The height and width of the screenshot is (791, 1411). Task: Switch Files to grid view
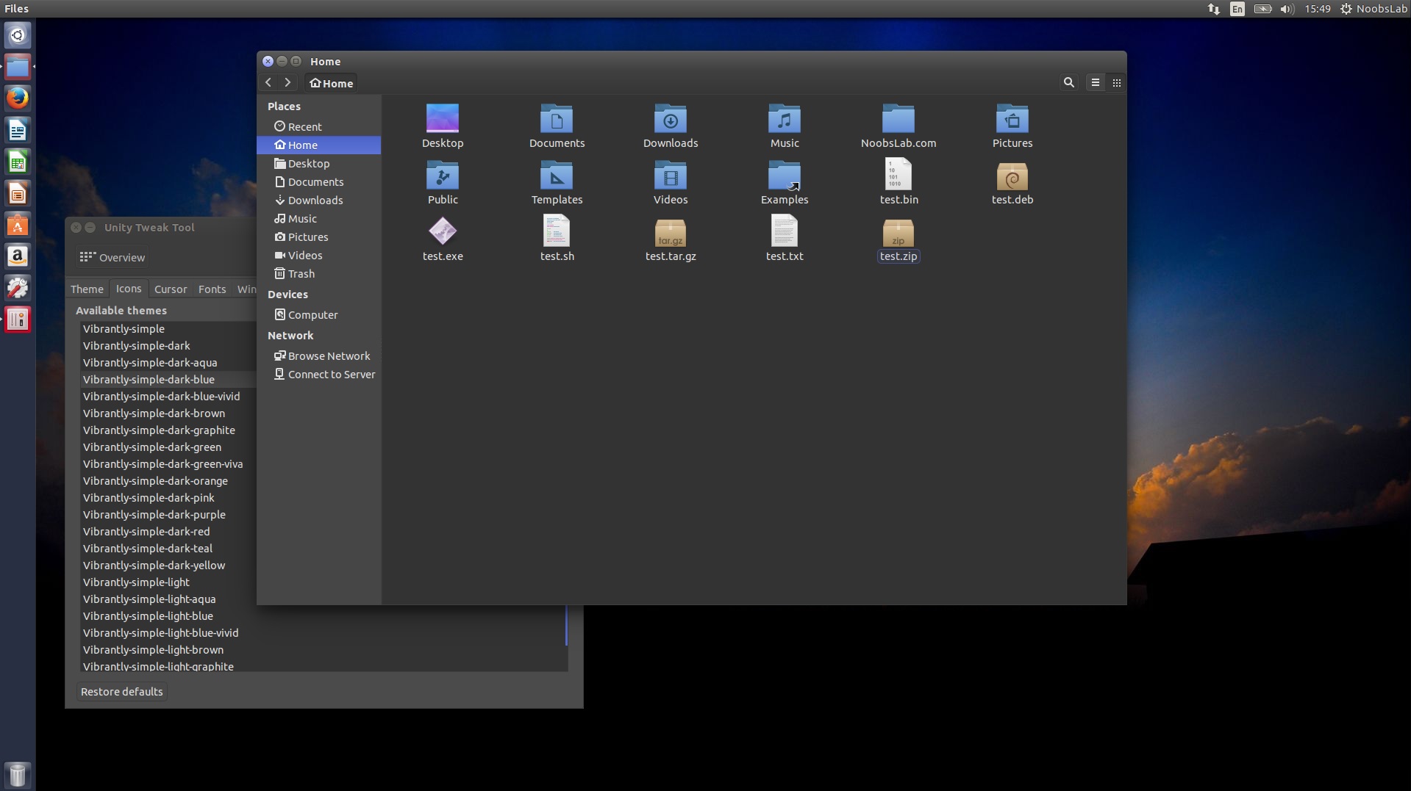[x=1117, y=83]
